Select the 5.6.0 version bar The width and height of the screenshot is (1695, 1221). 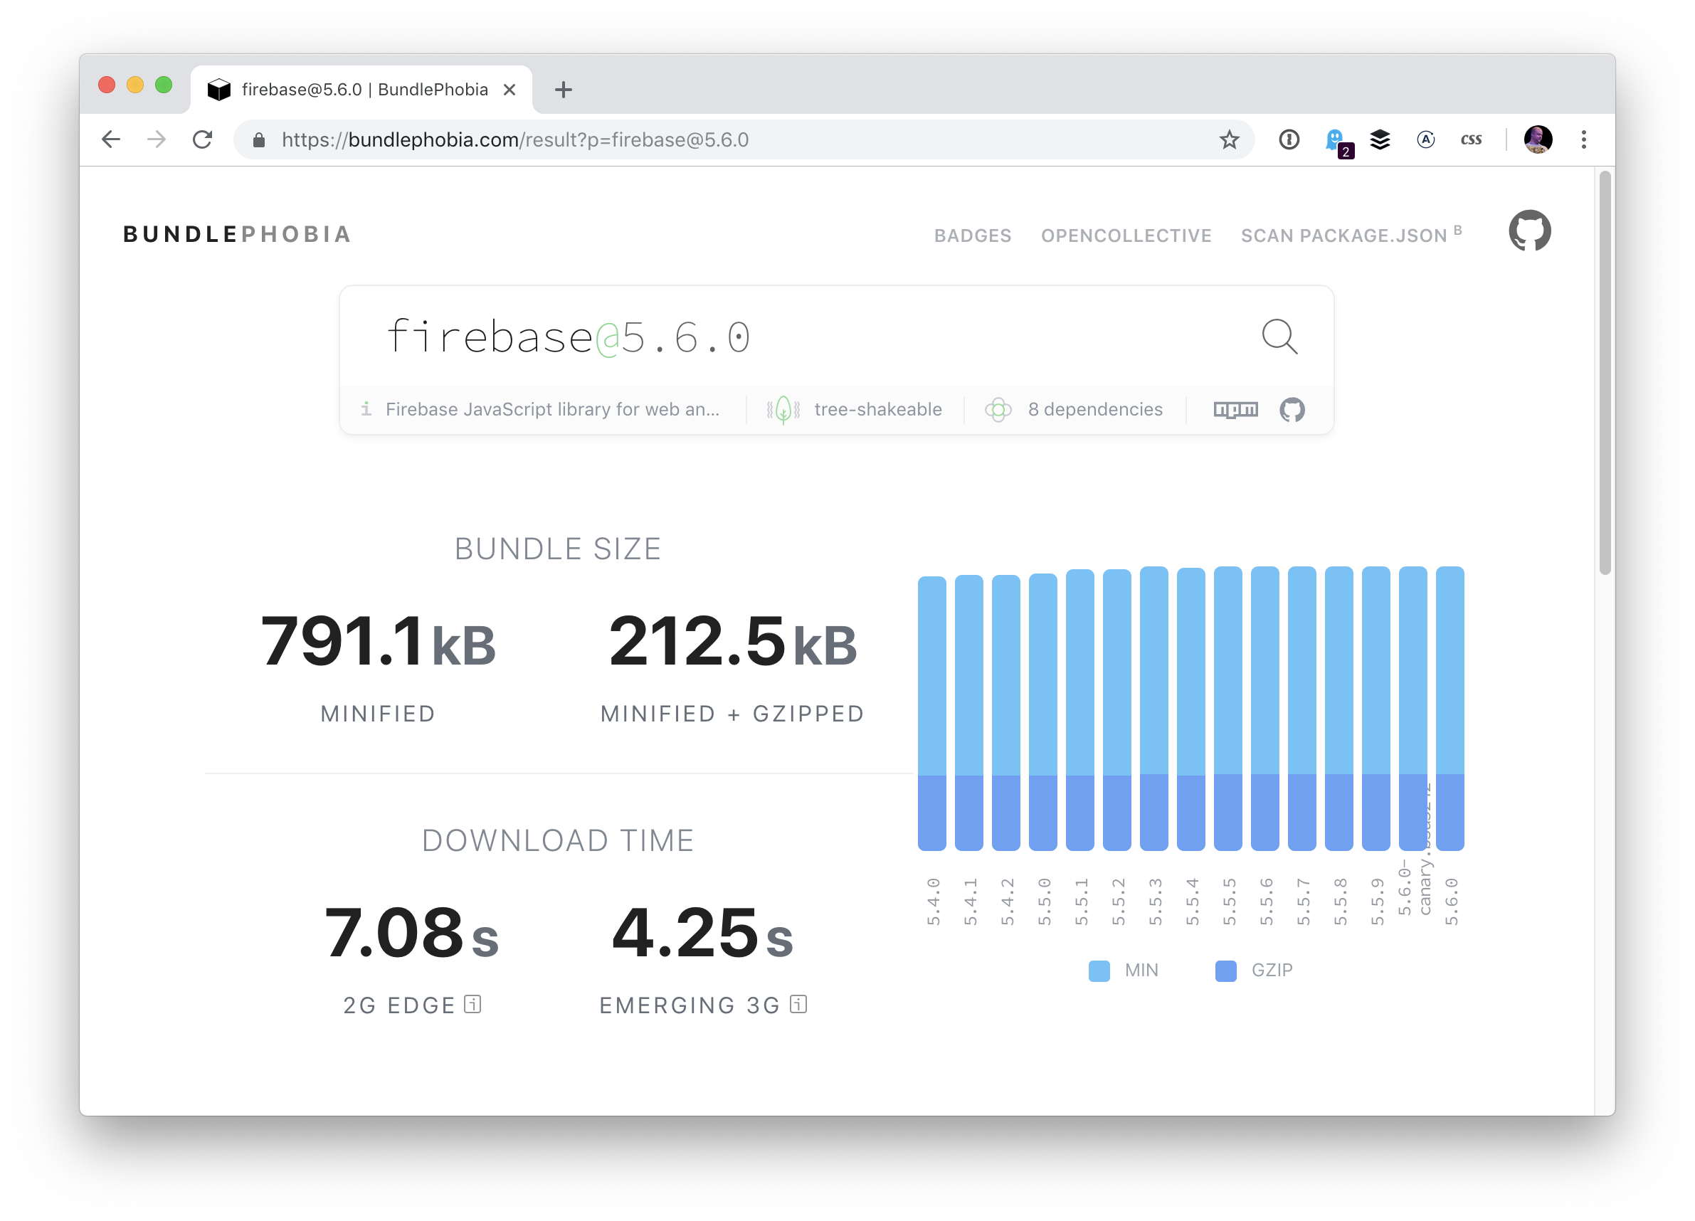coord(1450,709)
